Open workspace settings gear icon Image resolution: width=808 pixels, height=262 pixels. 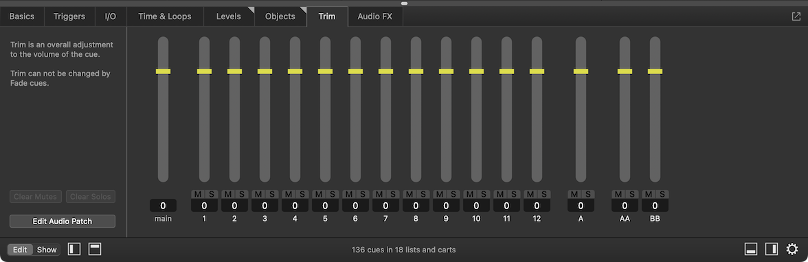pyautogui.click(x=792, y=250)
